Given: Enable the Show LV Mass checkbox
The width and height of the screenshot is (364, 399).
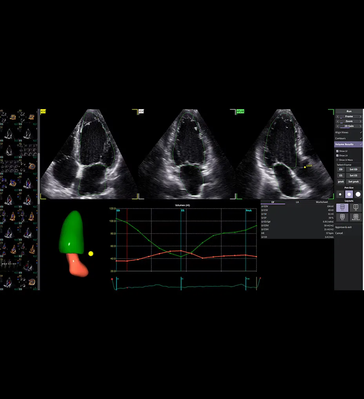Looking at the screenshot, I should coord(337,160).
